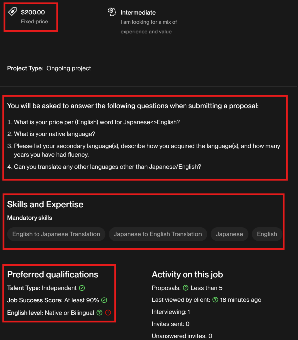Click the Activity on this job heading
The width and height of the screenshot is (298, 340).
(x=187, y=275)
